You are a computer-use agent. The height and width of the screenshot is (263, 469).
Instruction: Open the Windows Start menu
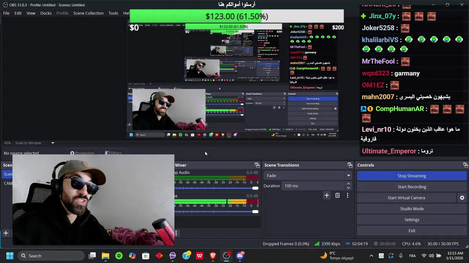10,256
